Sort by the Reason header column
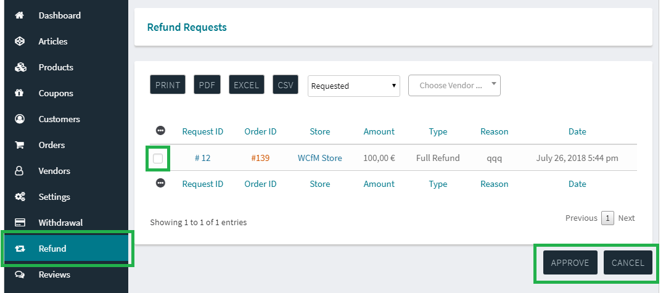 (495, 131)
